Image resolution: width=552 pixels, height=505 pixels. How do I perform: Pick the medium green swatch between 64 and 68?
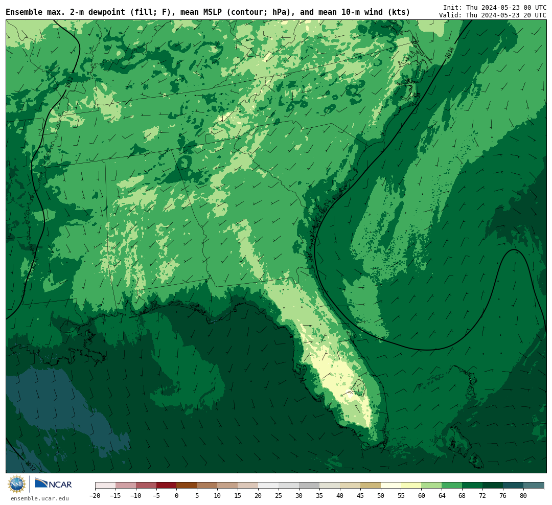point(452,486)
